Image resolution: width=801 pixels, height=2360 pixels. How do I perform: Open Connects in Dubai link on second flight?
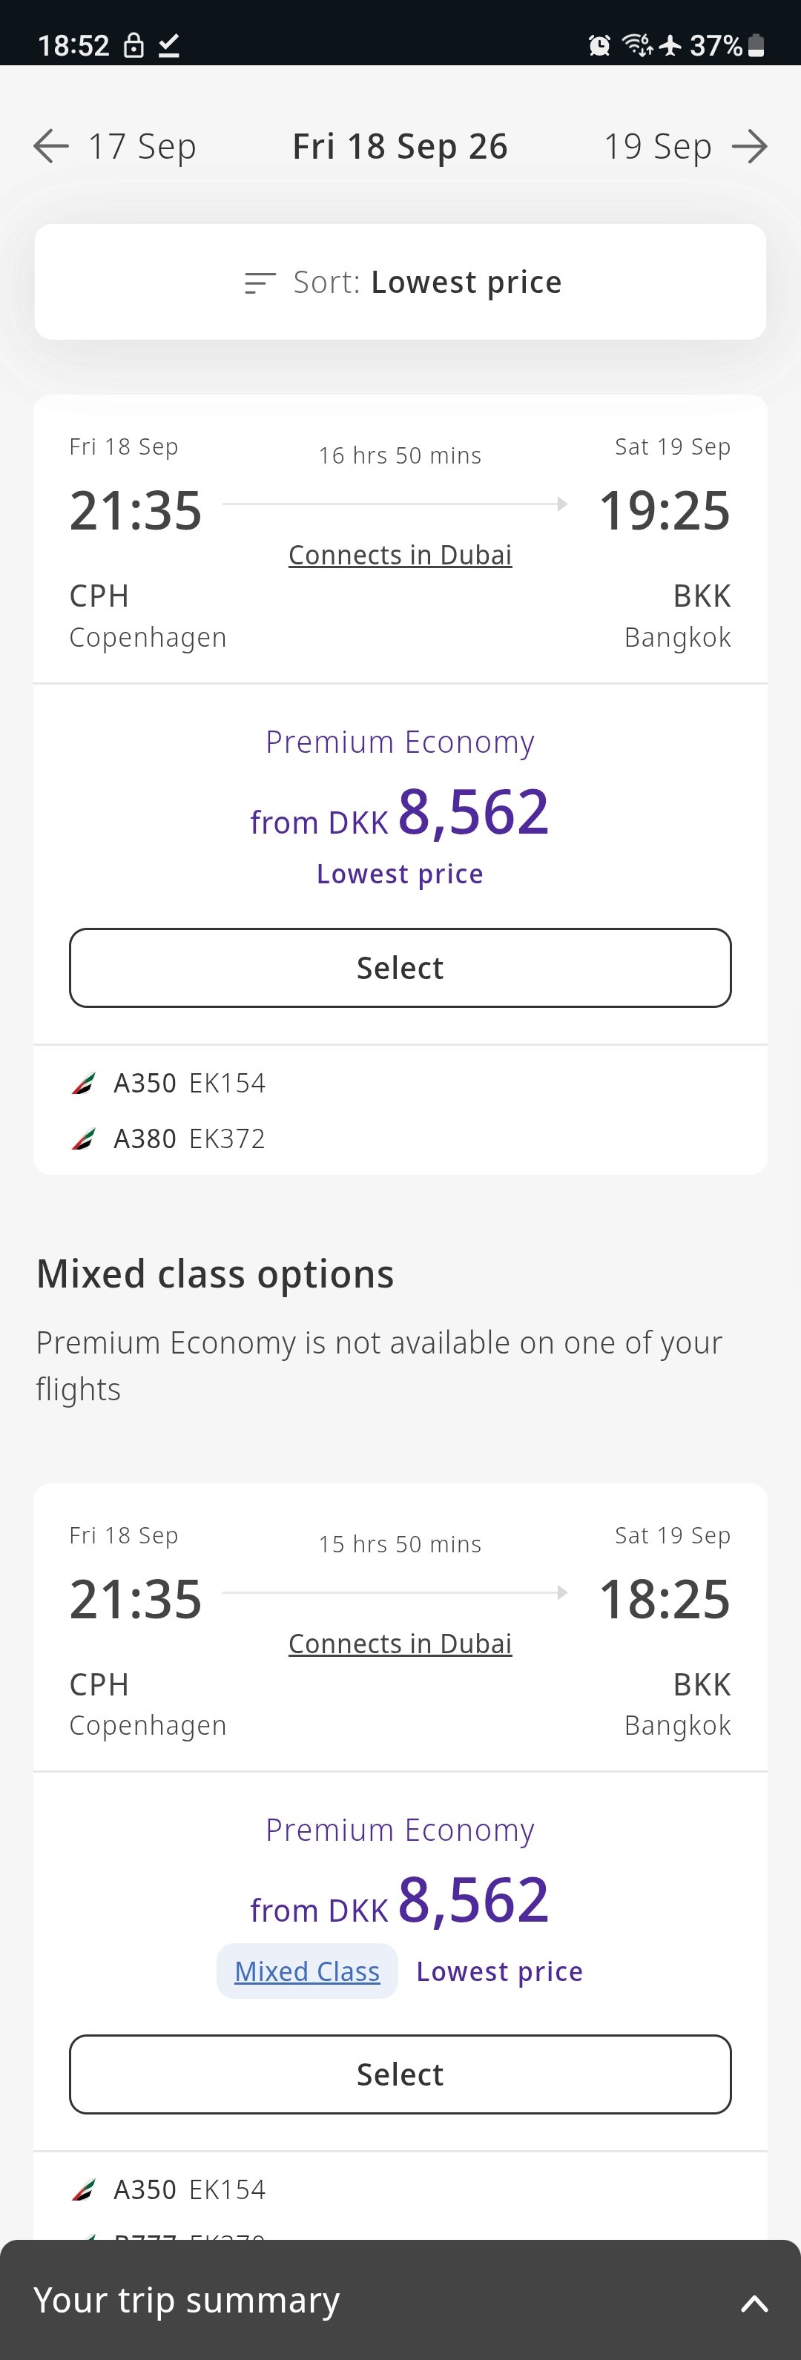(x=400, y=1644)
